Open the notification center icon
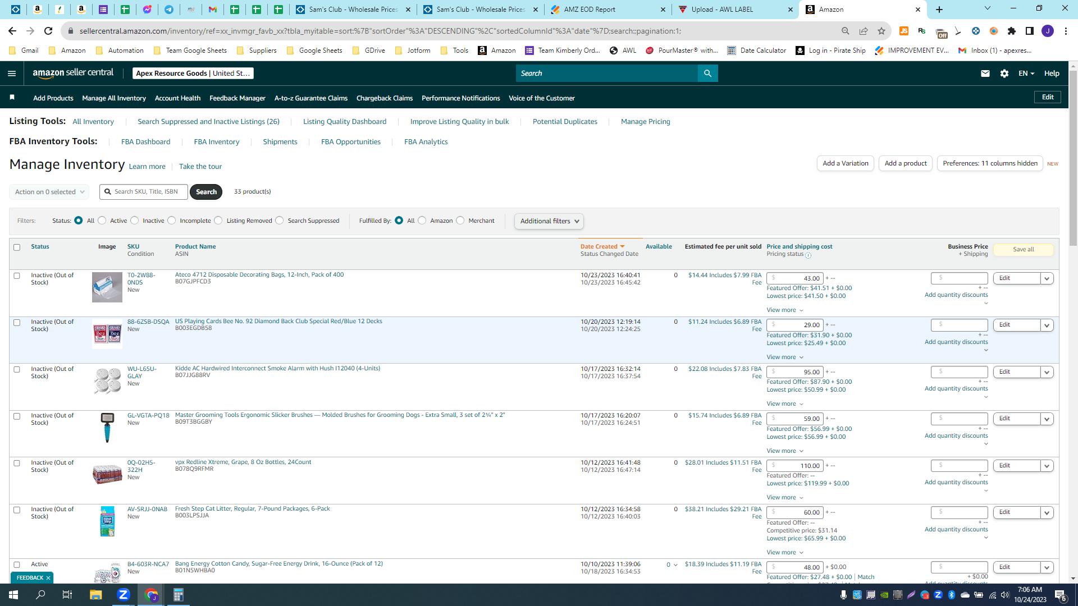This screenshot has width=1078, height=606. click(1061, 595)
